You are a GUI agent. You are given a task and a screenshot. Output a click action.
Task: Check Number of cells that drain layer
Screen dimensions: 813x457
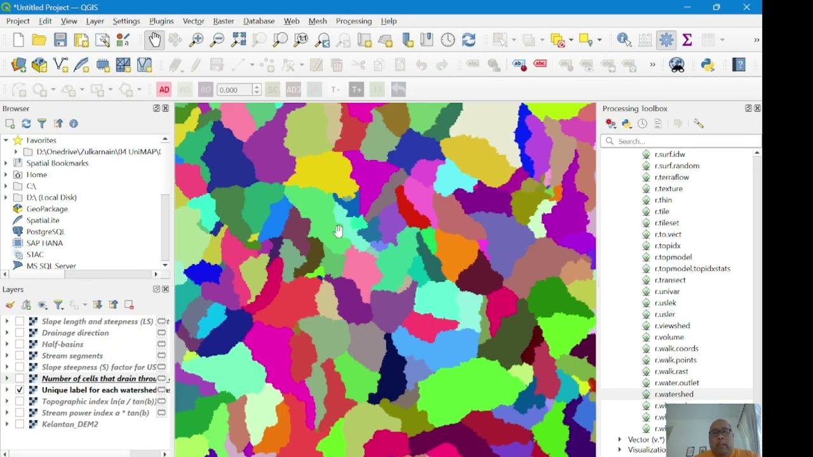[x=20, y=378]
